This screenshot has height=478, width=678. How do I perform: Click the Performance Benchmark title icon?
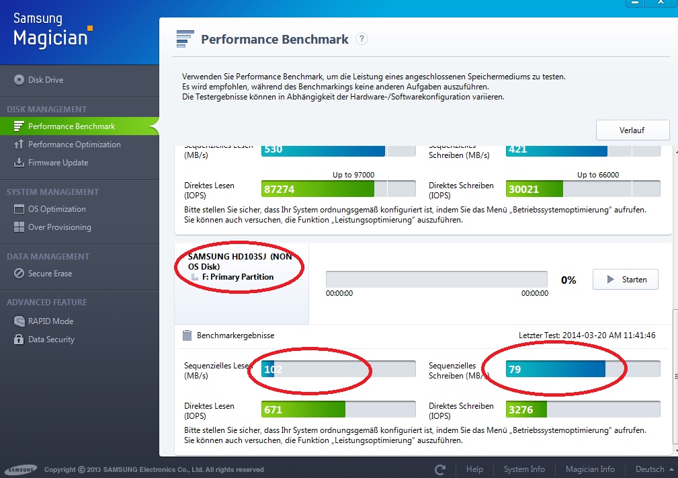(x=185, y=39)
